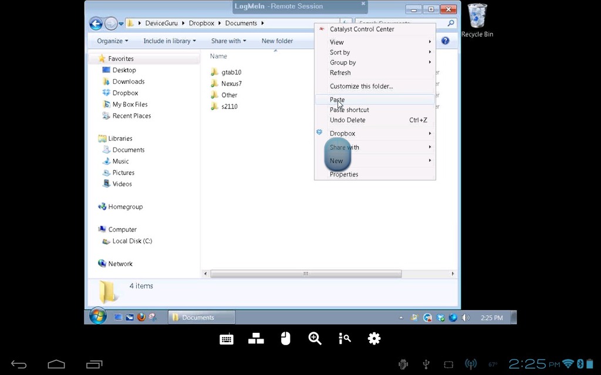601x375 pixels.
Task: Open LogMeIn settings gear
Action: pyautogui.click(x=374, y=339)
